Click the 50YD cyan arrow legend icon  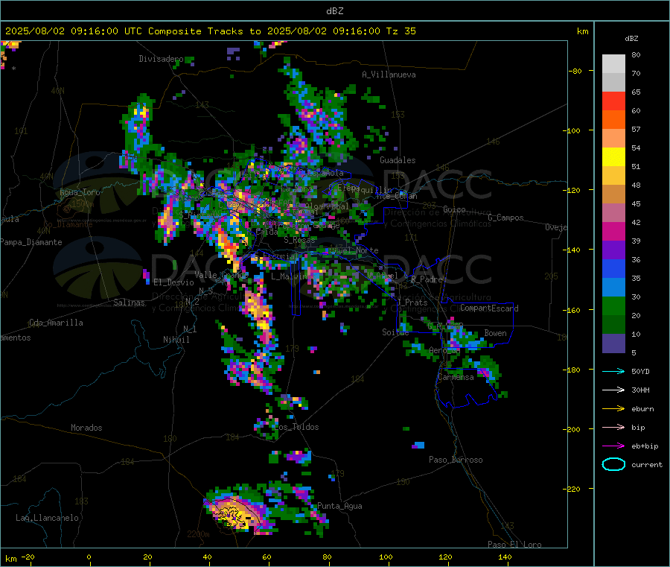point(613,371)
